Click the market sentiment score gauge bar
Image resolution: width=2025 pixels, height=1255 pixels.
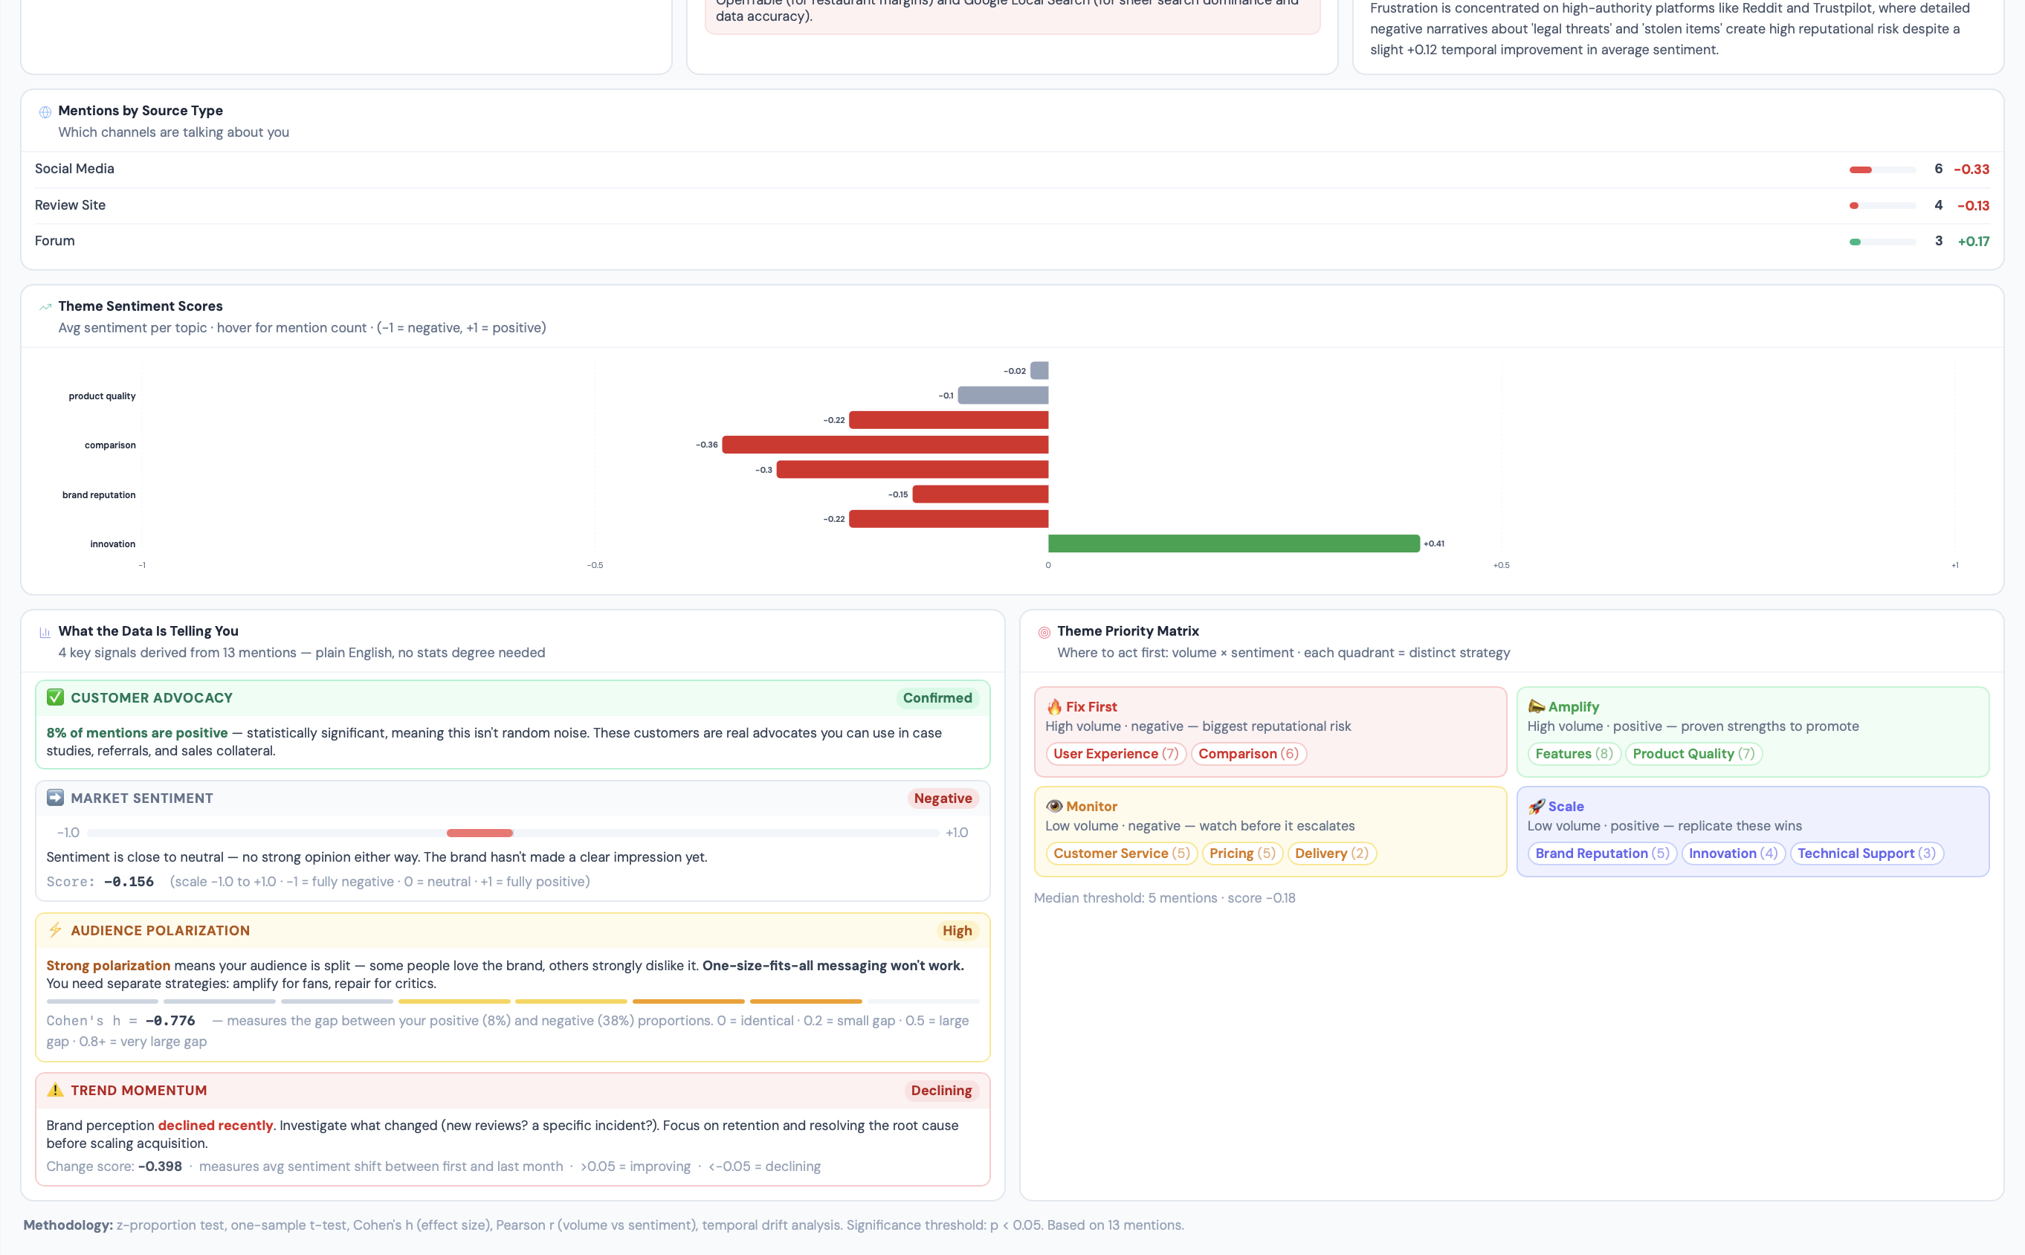coord(513,833)
